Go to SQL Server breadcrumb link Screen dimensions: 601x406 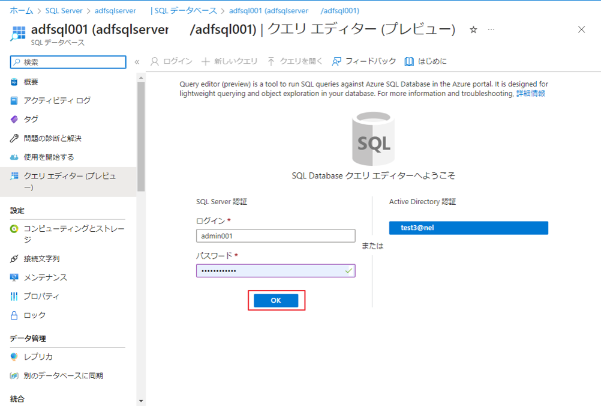coord(64,11)
